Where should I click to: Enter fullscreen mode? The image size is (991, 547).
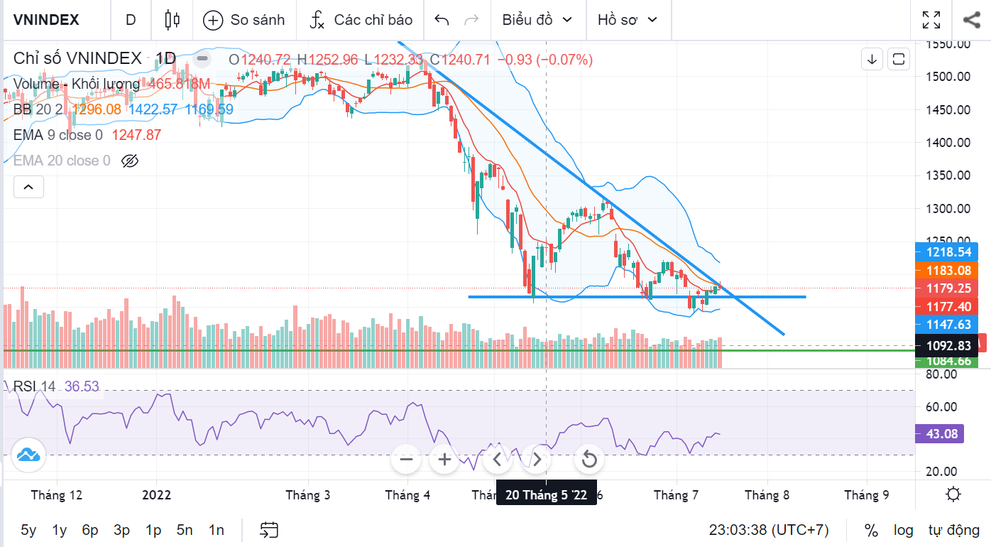[x=931, y=20]
